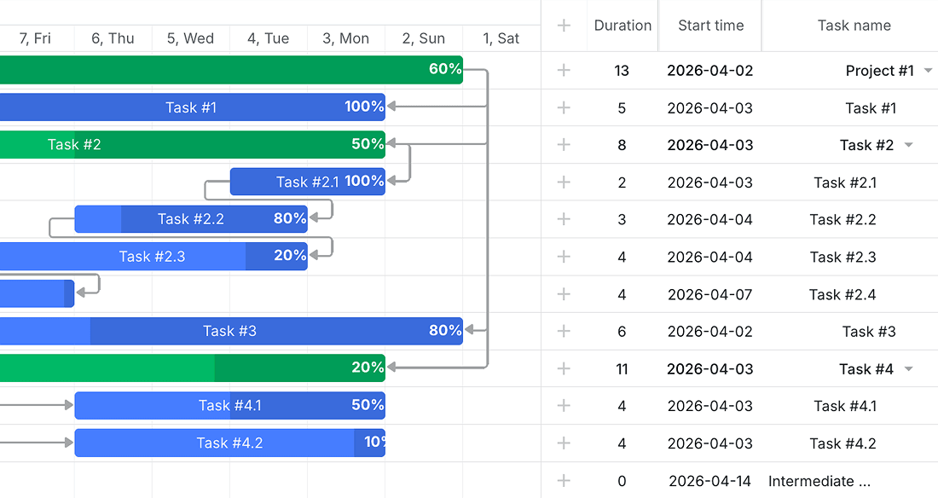Collapse the Project #1 tree node
The height and width of the screenshot is (498, 938).
[x=928, y=71]
